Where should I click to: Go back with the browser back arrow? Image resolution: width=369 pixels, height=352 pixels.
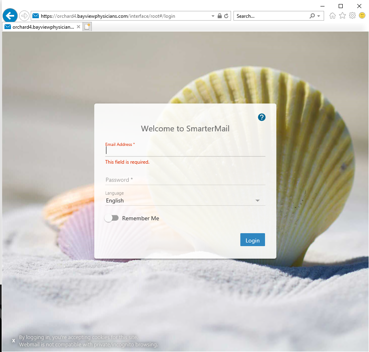click(10, 16)
